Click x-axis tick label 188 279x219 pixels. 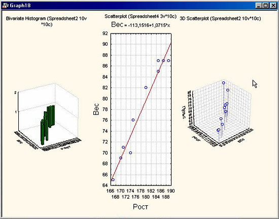pyautogui.click(x=166, y=197)
